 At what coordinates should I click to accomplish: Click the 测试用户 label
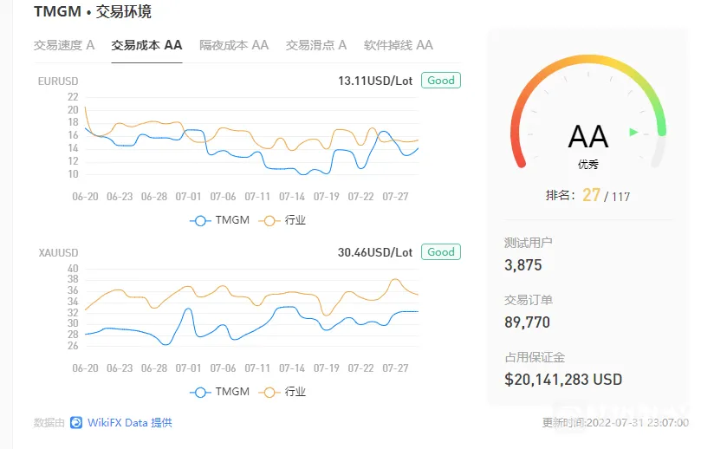coord(528,243)
